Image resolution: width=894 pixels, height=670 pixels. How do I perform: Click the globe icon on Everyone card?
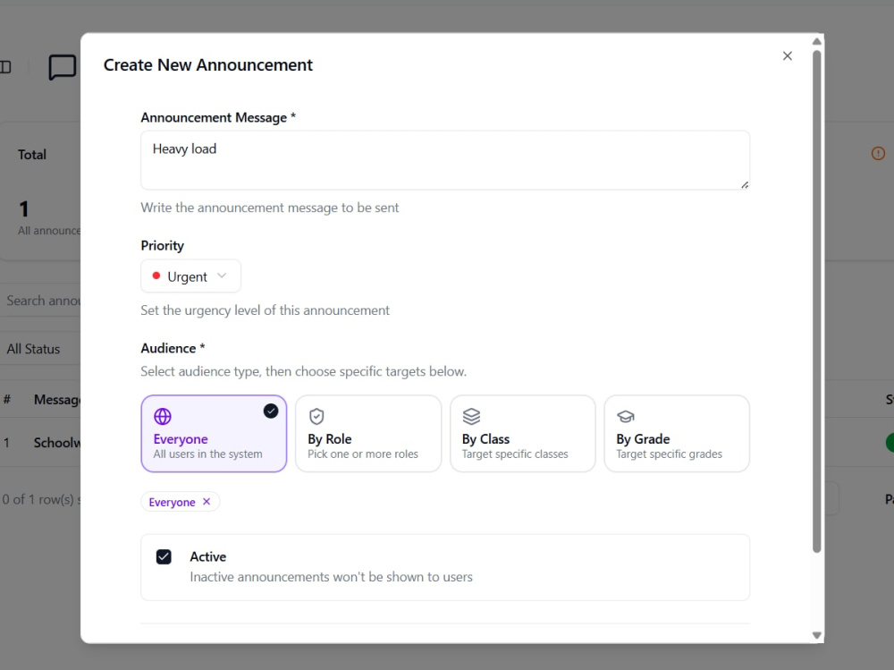coord(163,417)
